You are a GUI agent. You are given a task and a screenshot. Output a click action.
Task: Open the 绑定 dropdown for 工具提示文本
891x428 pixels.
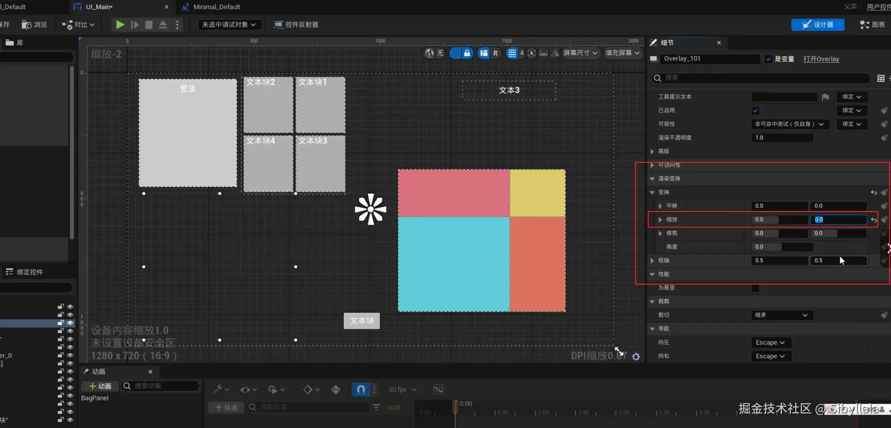click(x=852, y=97)
